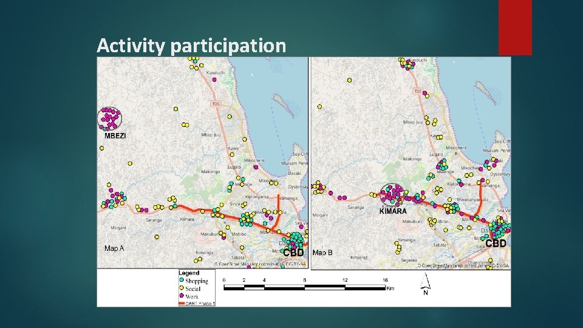The width and height of the screenshot is (583, 328).
Task: Click the Shopping legend label
Action: [197, 281]
